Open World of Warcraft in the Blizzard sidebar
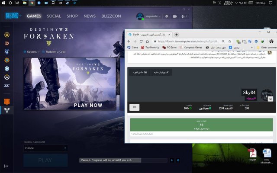277x173 pixels. point(7,35)
